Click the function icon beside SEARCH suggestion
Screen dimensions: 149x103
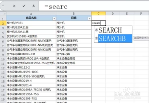click(x=96, y=30)
